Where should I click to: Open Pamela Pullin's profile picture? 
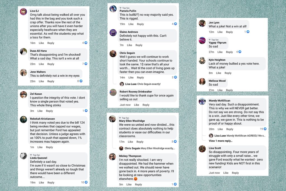click(x=113, y=9)
